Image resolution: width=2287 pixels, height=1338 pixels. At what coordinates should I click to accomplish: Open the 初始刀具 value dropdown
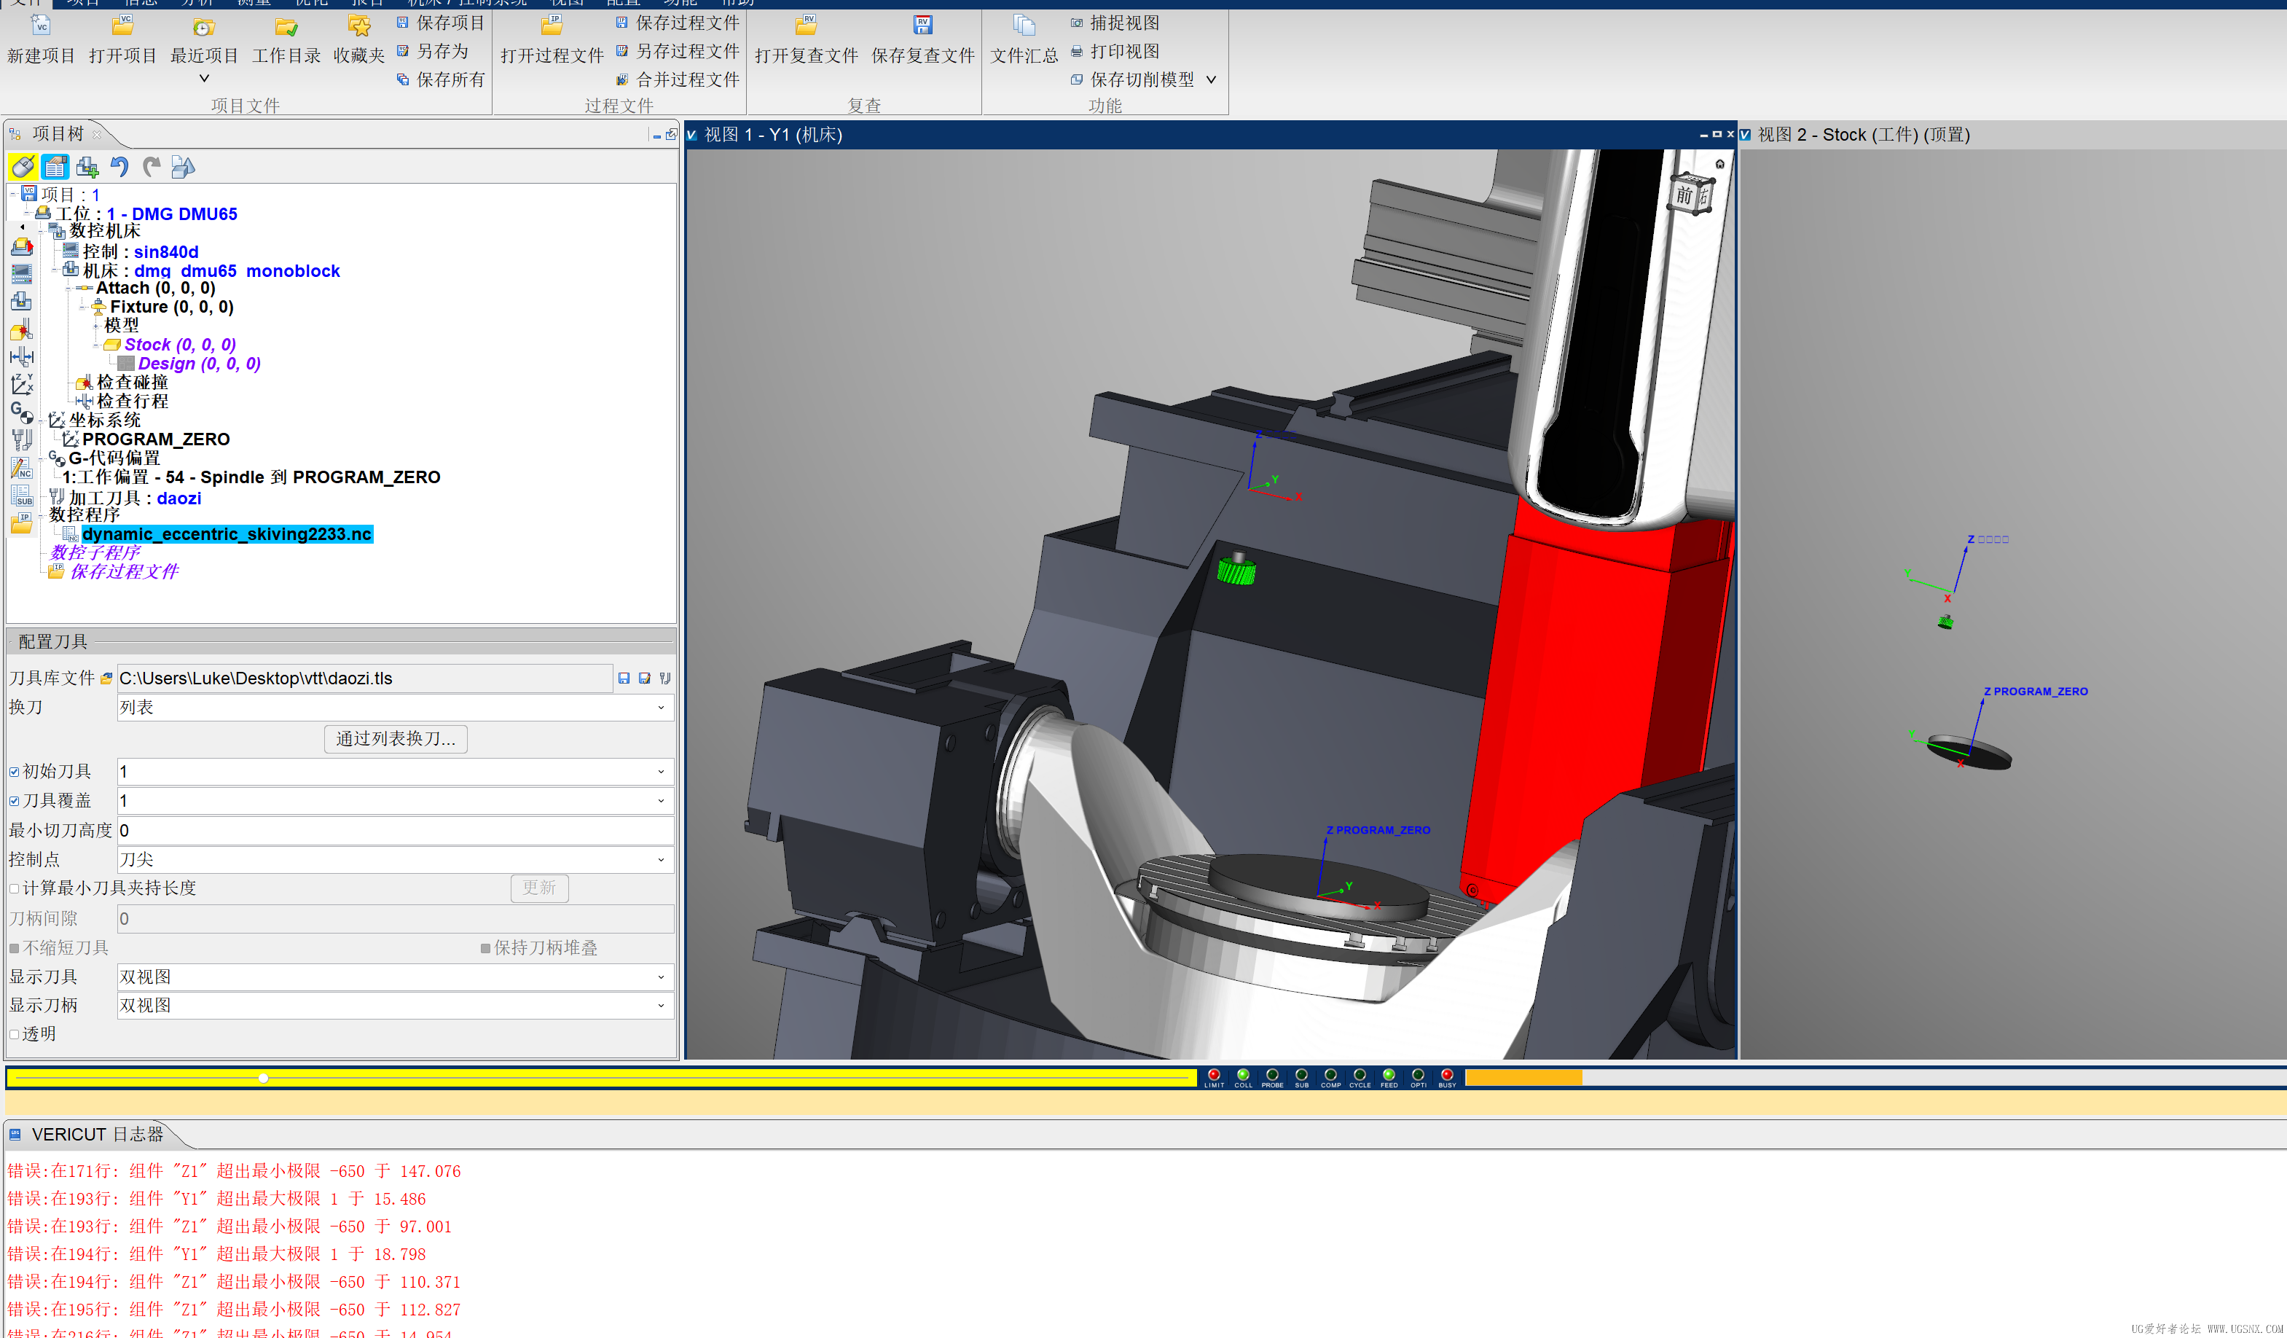coord(395,772)
